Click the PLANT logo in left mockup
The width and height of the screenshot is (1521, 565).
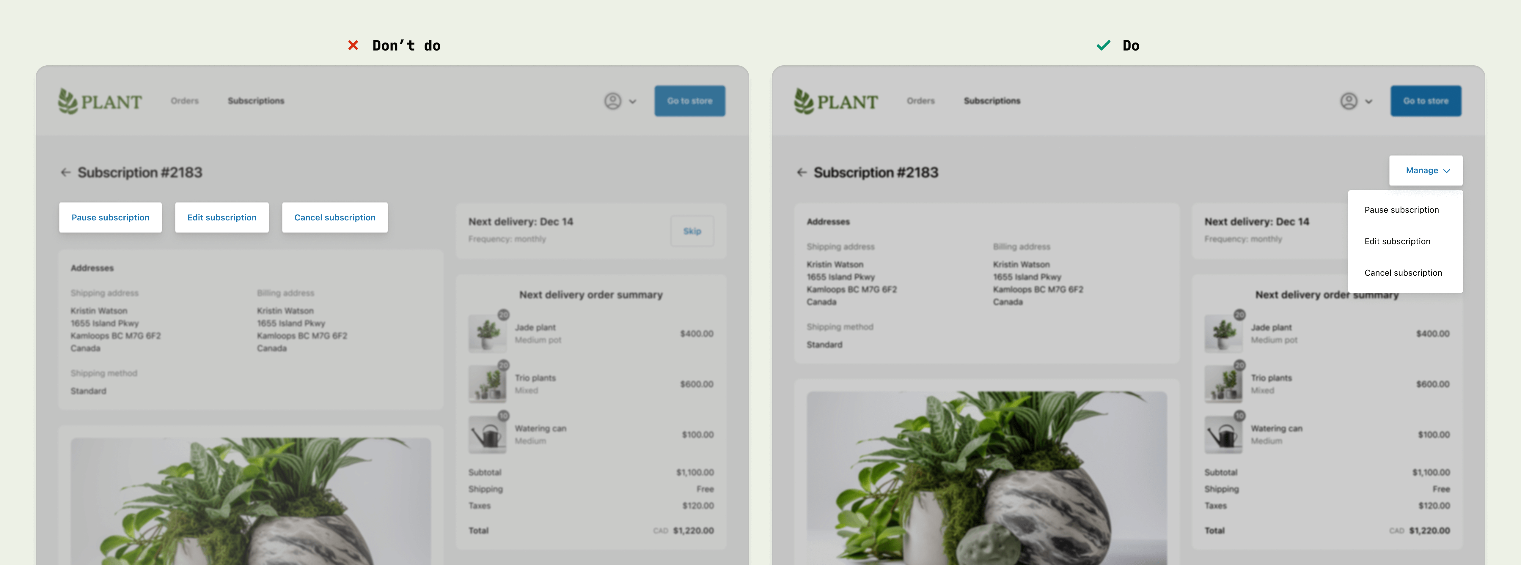click(x=100, y=101)
